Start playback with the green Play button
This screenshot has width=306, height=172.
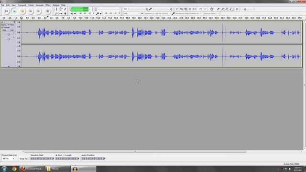[x=14, y=11]
